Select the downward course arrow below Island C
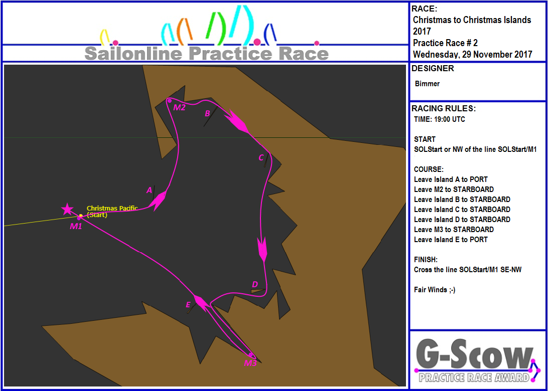This screenshot has width=548, height=391. coord(262,250)
